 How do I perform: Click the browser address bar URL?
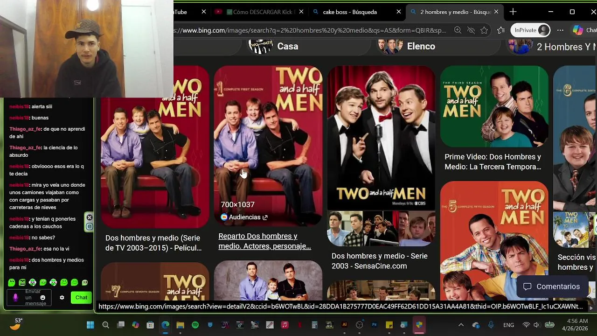[310, 30]
